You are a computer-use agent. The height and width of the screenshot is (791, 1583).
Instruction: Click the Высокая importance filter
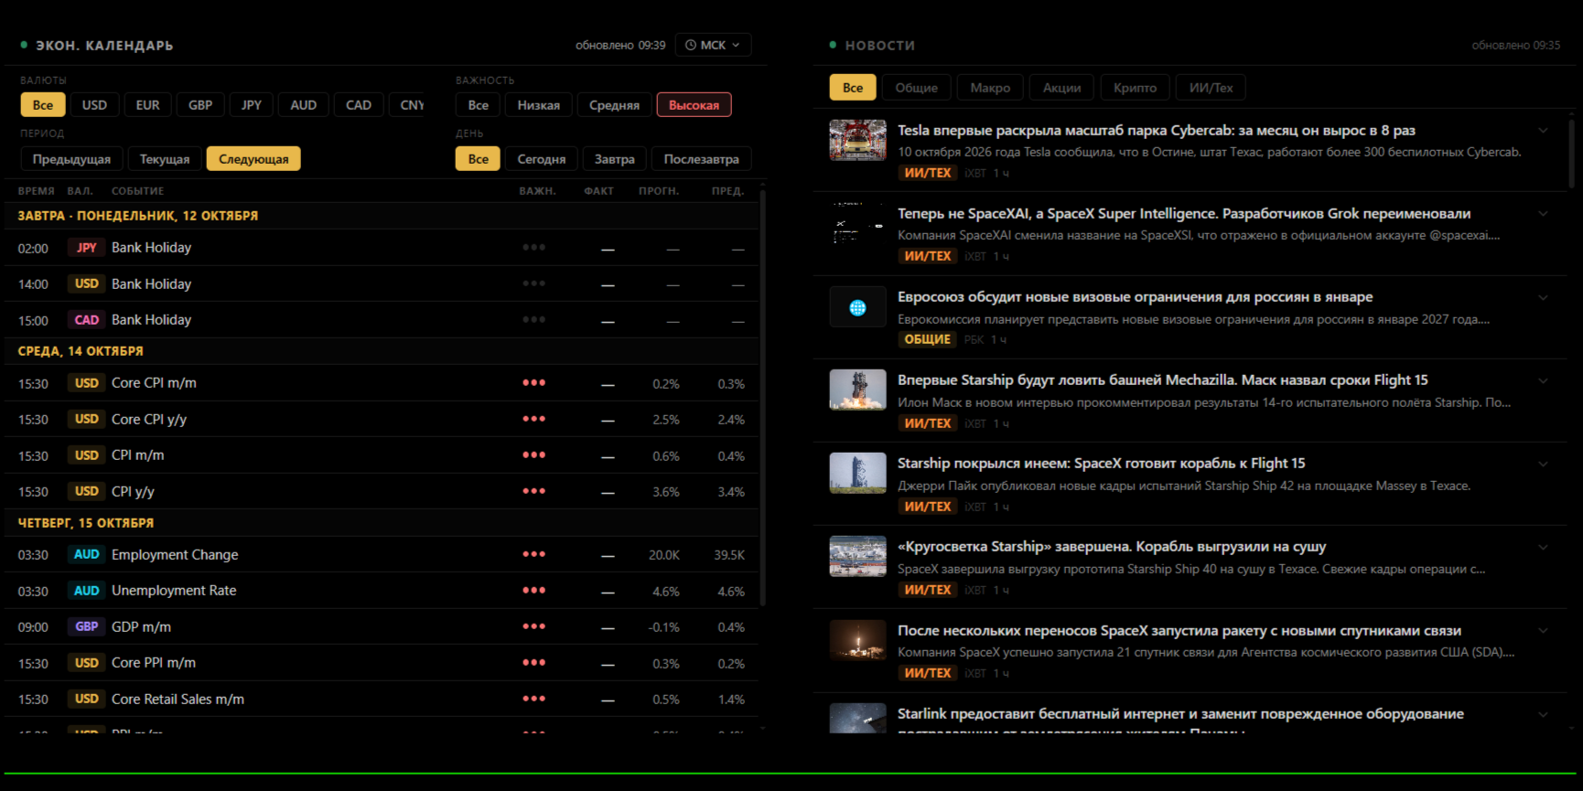(x=694, y=105)
